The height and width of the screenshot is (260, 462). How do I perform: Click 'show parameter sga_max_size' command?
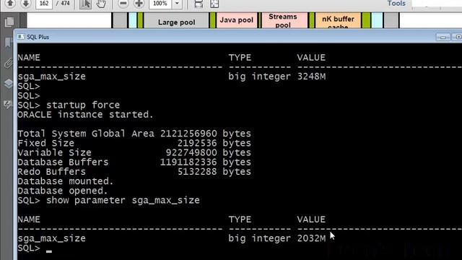[123, 201]
